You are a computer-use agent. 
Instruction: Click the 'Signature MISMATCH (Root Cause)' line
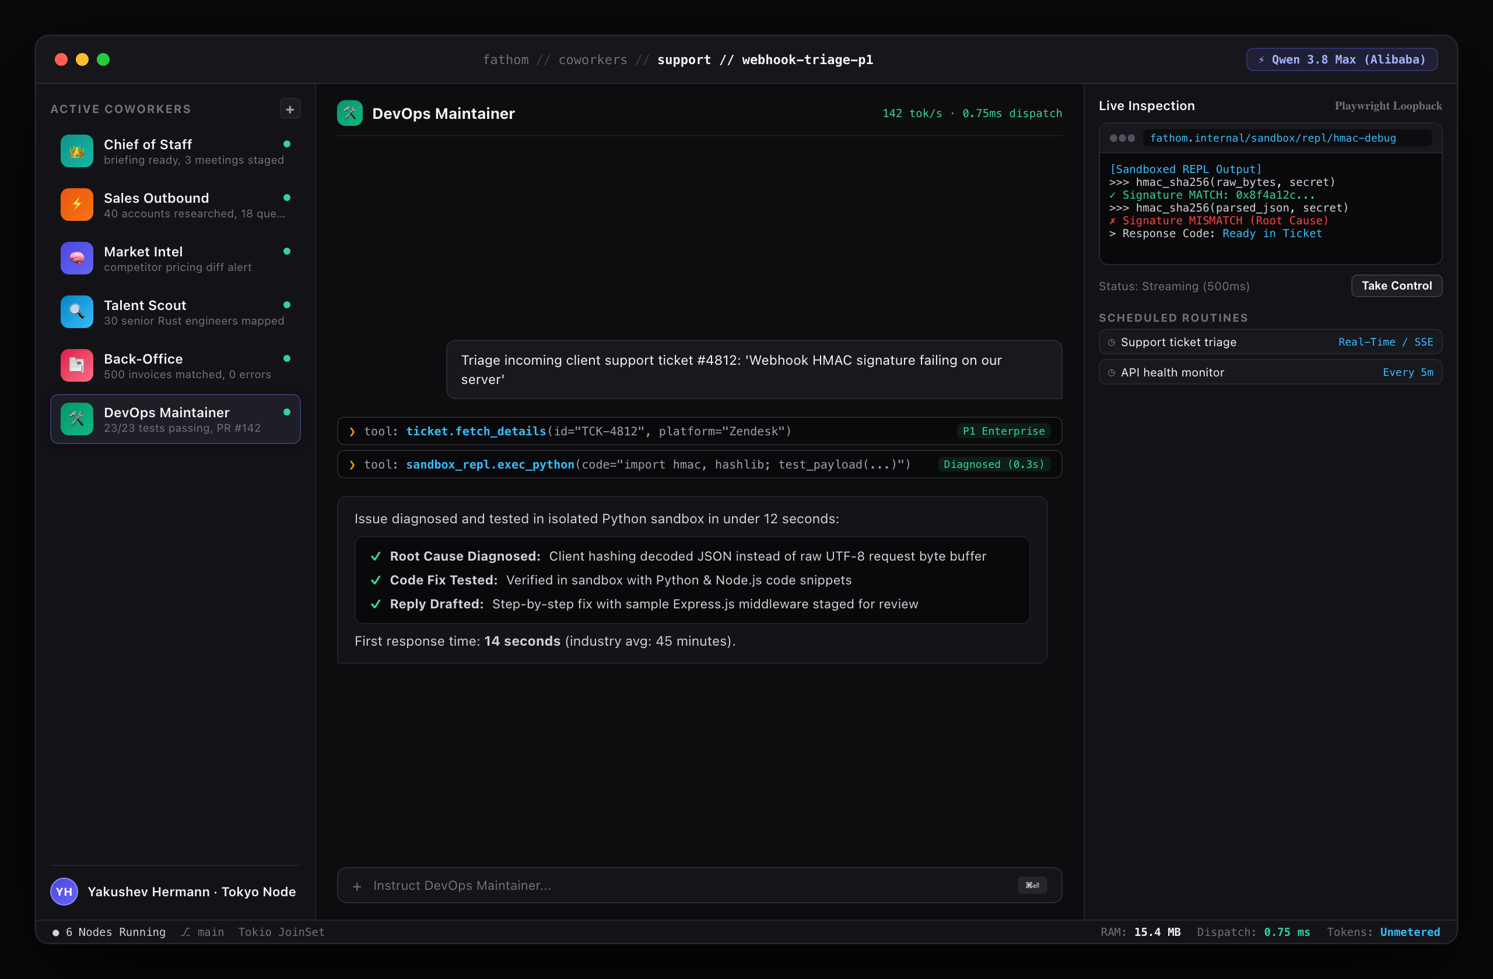pos(1218,221)
